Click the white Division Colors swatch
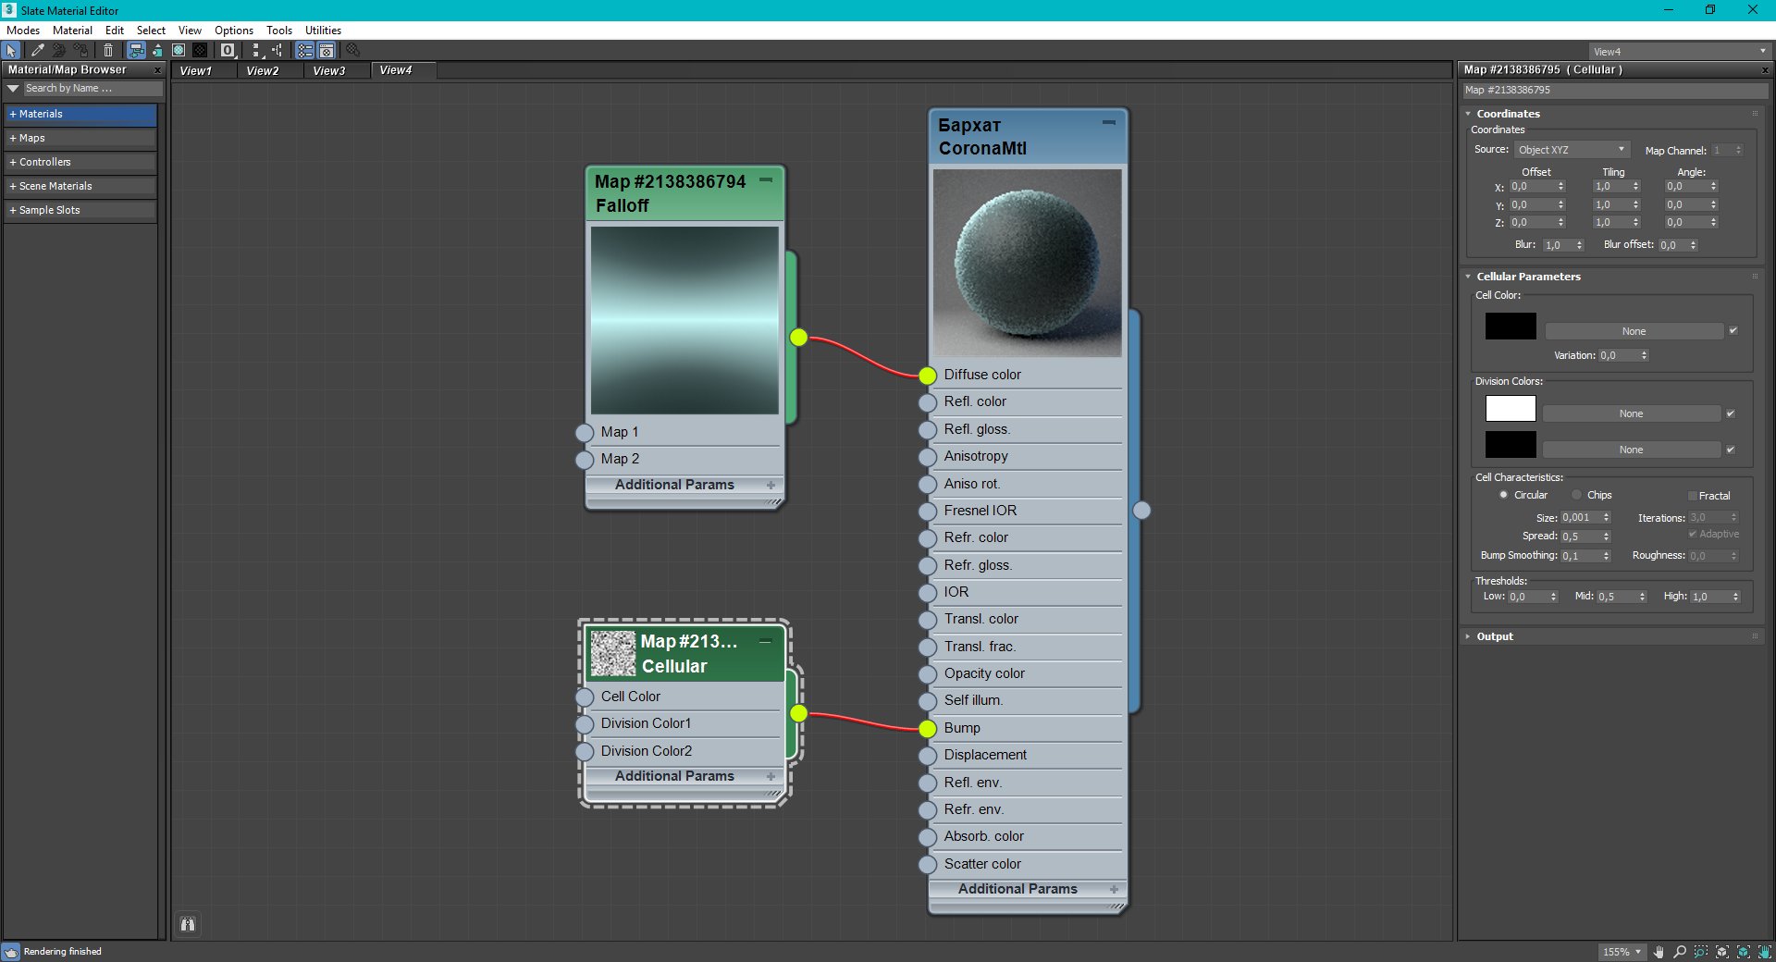The image size is (1776, 962). click(1510, 409)
